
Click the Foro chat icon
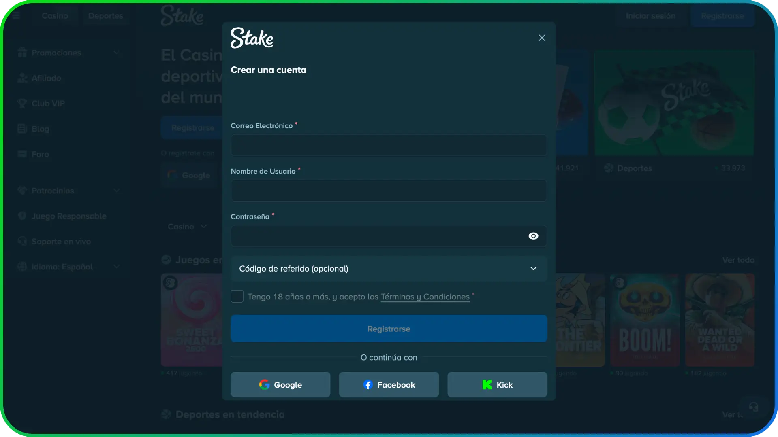pyautogui.click(x=22, y=154)
